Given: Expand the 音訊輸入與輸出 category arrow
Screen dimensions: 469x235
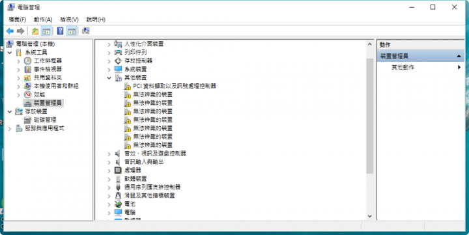Looking at the screenshot, I should coord(109,162).
